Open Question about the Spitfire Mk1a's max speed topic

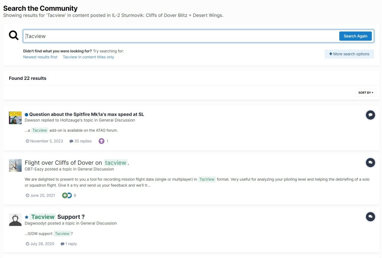[86, 114]
